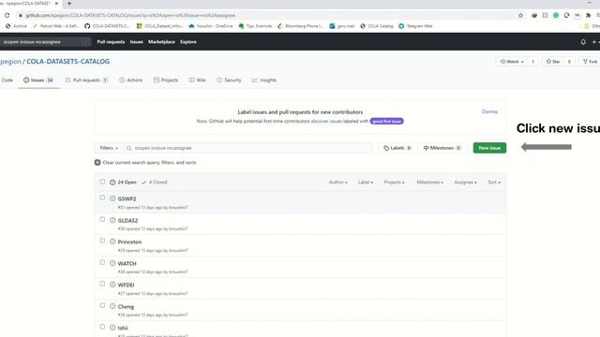Expand the Watch dropdown

pos(512,62)
